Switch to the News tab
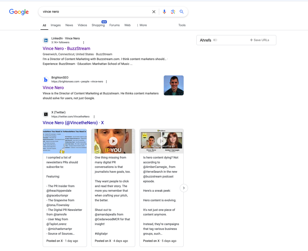The width and height of the screenshot is (308, 251). point(69,25)
